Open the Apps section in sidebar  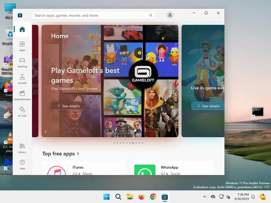[22, 46]
